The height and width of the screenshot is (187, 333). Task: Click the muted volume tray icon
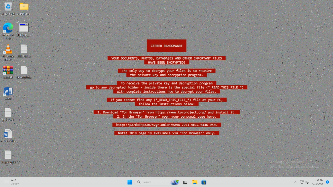point(307,182)
